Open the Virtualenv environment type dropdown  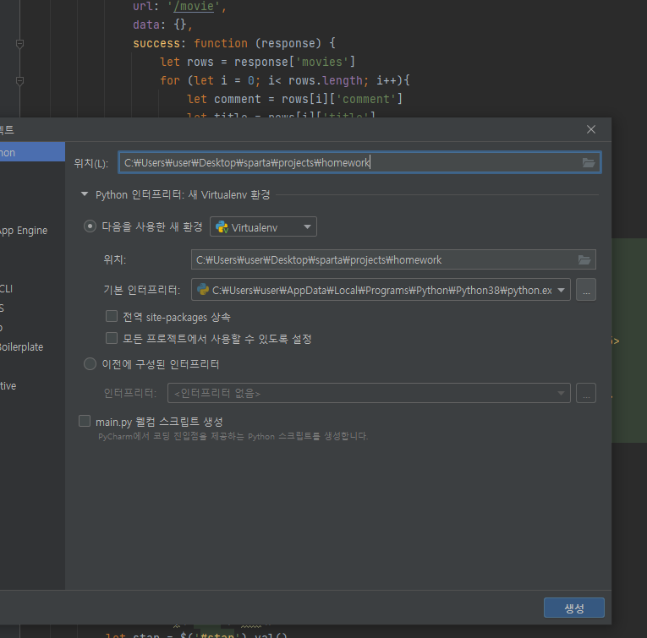tap(263, 227)
